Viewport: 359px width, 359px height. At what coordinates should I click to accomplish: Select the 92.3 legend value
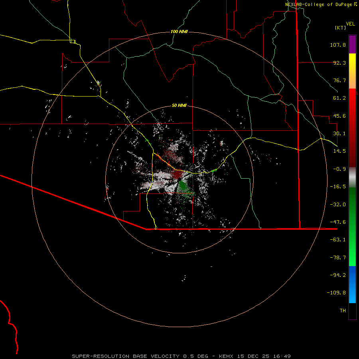point(339,63)
